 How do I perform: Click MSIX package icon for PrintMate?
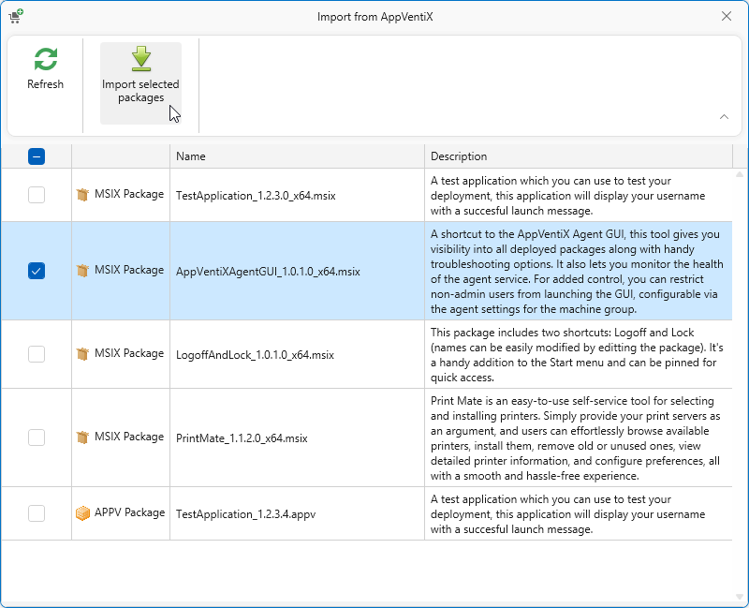tap(82, 437)
